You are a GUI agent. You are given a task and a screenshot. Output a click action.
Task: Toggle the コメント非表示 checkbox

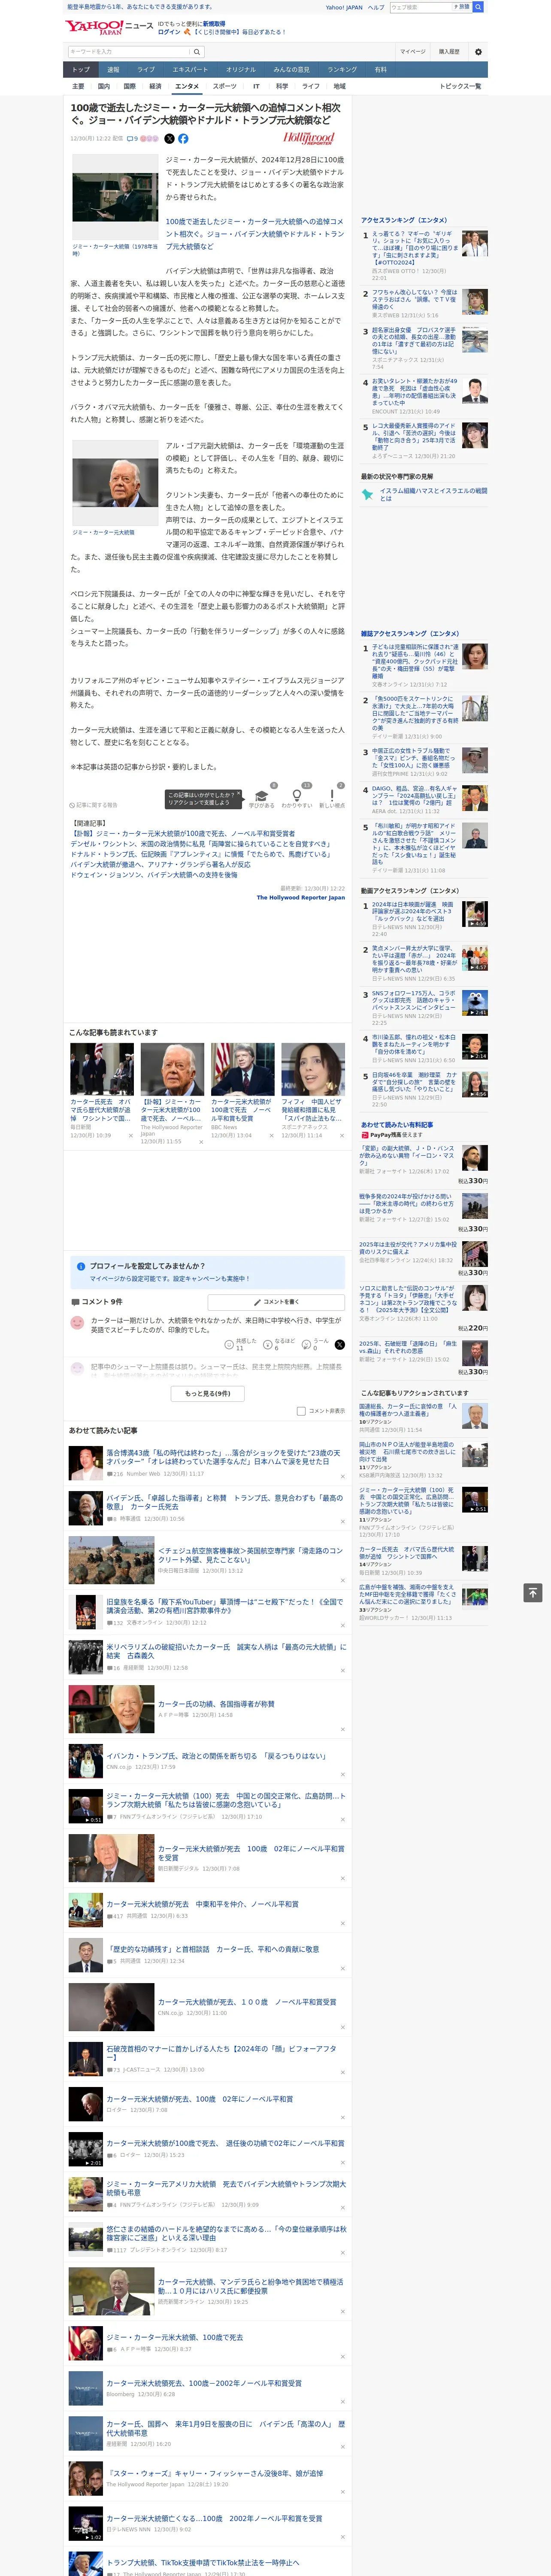[301, 1411]
